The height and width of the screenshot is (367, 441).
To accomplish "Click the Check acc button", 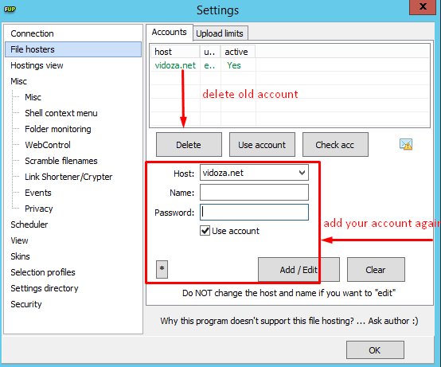I will (x=335, y=145).
